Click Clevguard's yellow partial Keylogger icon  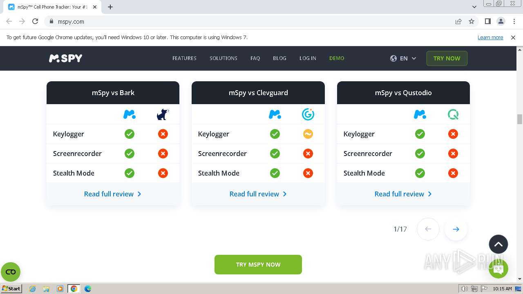pos(308,134)
